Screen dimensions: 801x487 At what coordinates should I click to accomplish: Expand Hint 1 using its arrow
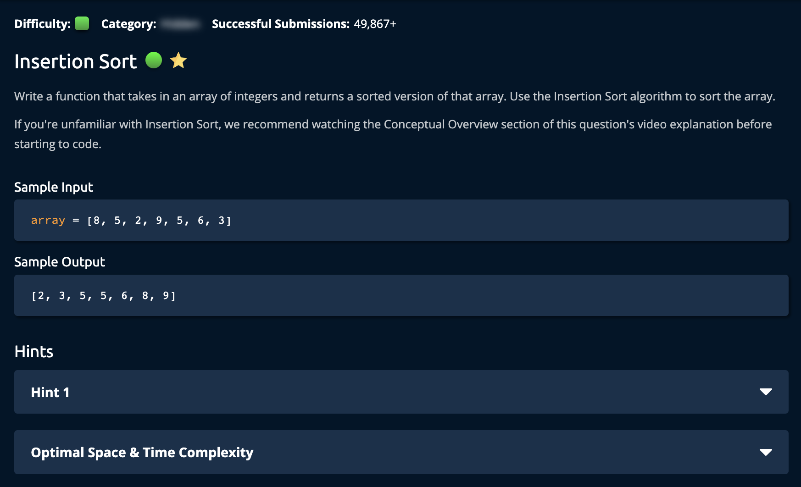coord(766,392)
